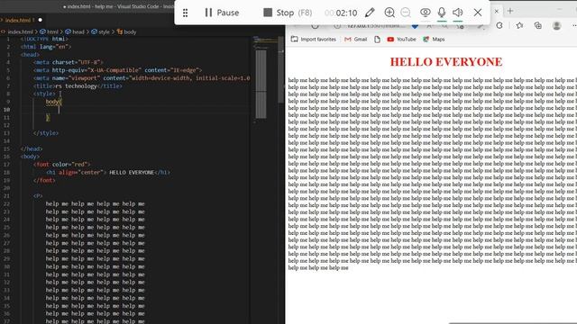Open Edge collections icon
Viewport: 577px width, 324px height.
(538, 26)
